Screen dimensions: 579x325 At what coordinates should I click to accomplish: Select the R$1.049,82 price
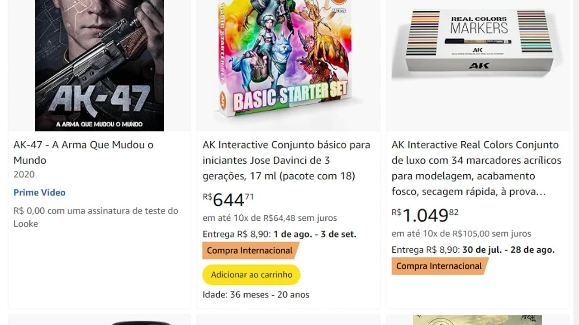(425, 215)
